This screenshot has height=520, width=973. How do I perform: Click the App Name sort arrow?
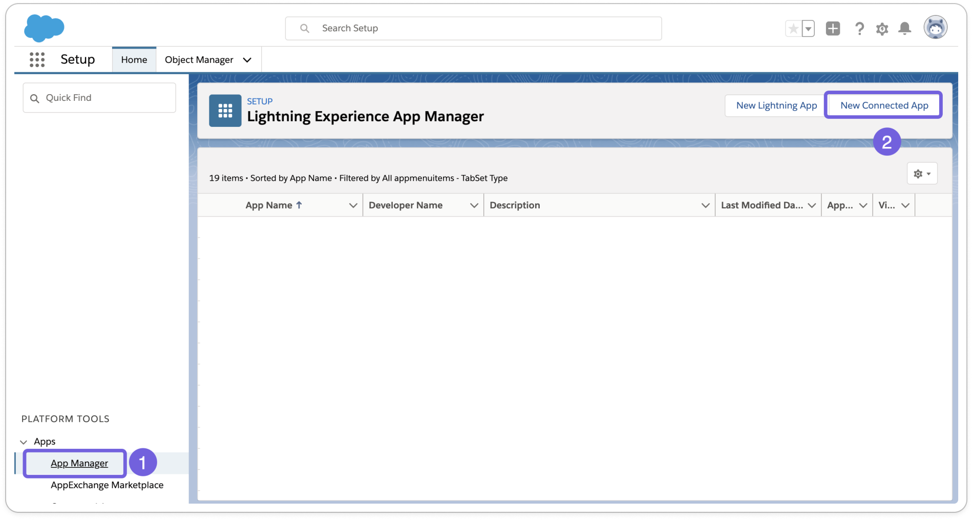pyautogui.click(x=299, y=205)
